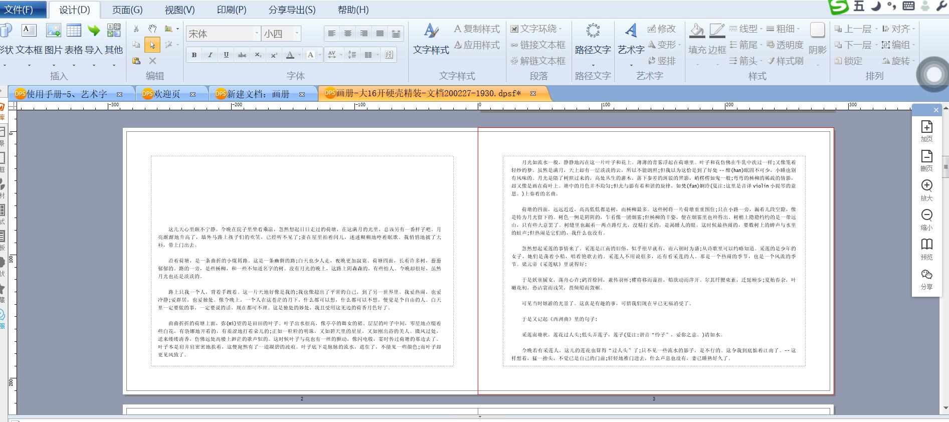The height and width of the screenshot is (422, 949).
Task: Click the Zoom In (放大) icon
Action: click(x=926, y=185)
